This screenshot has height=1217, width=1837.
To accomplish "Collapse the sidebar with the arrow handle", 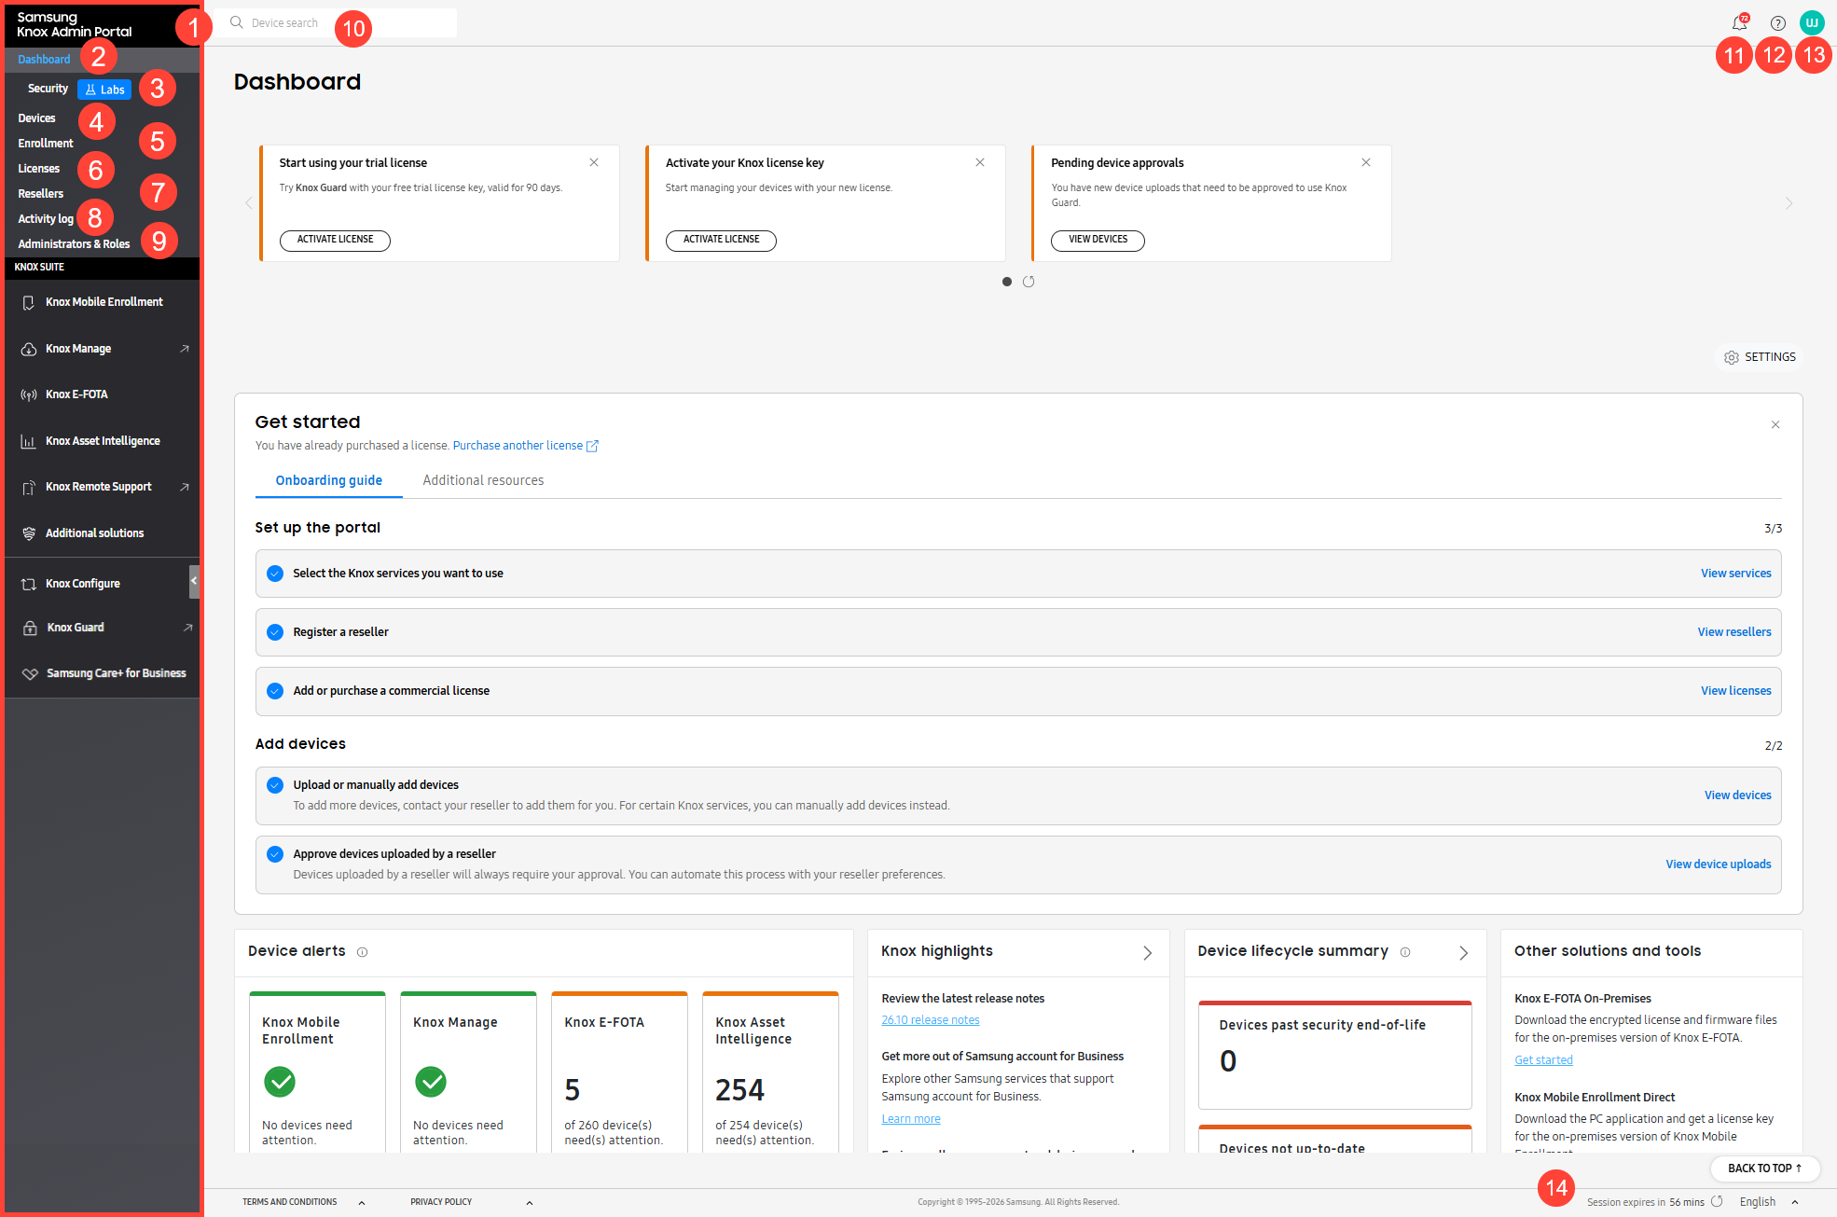I will pos(194,580).
